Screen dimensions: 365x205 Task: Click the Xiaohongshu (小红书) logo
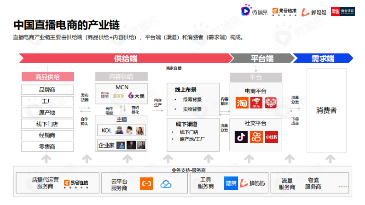(271, 138)
